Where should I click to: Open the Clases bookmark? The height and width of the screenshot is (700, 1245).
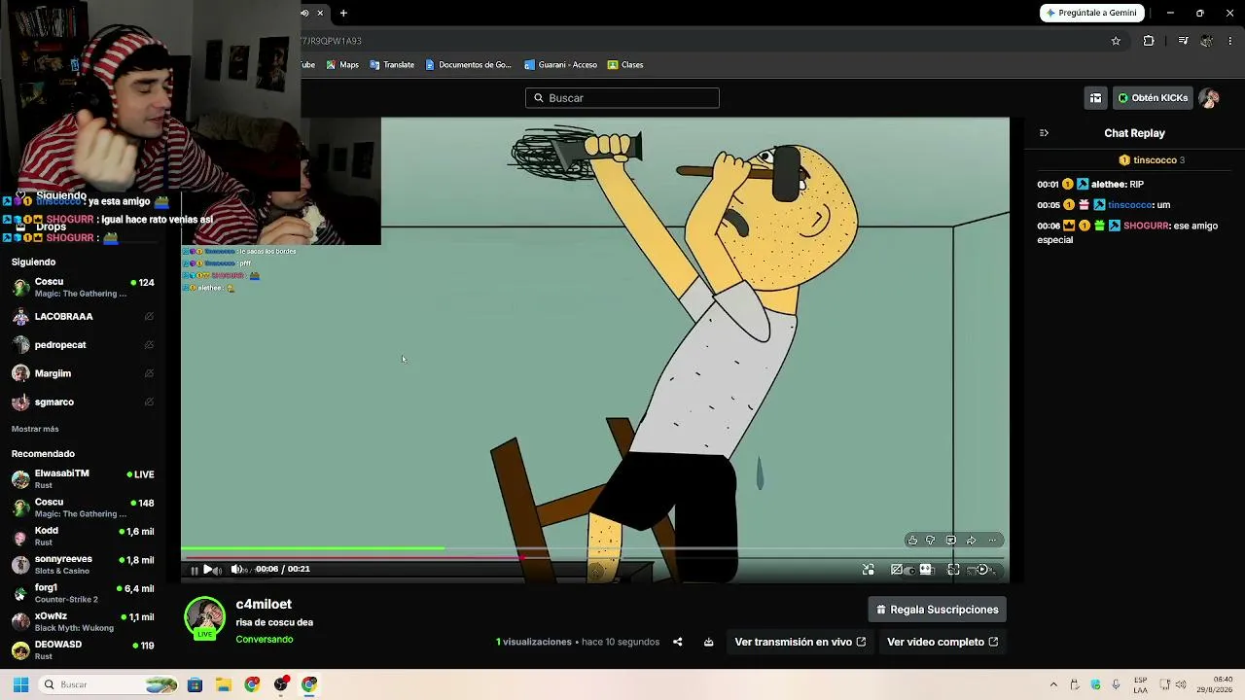(625, 65)
